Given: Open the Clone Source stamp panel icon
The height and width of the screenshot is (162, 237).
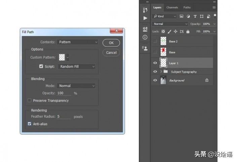Looking at the screenshot, I should coord(145,48).
